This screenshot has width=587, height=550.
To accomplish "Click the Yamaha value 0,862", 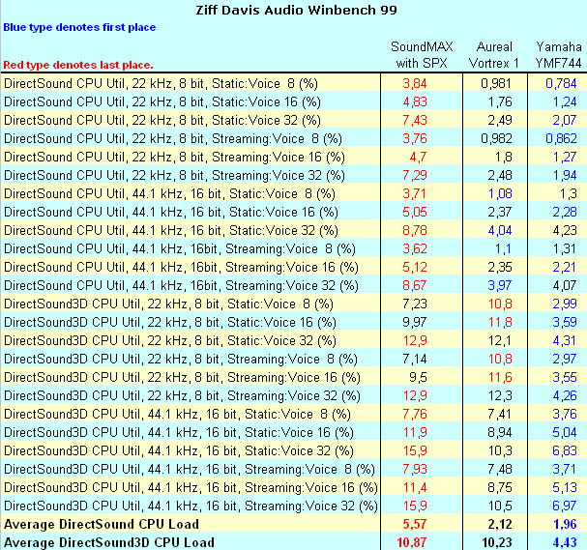I will 561,138.
